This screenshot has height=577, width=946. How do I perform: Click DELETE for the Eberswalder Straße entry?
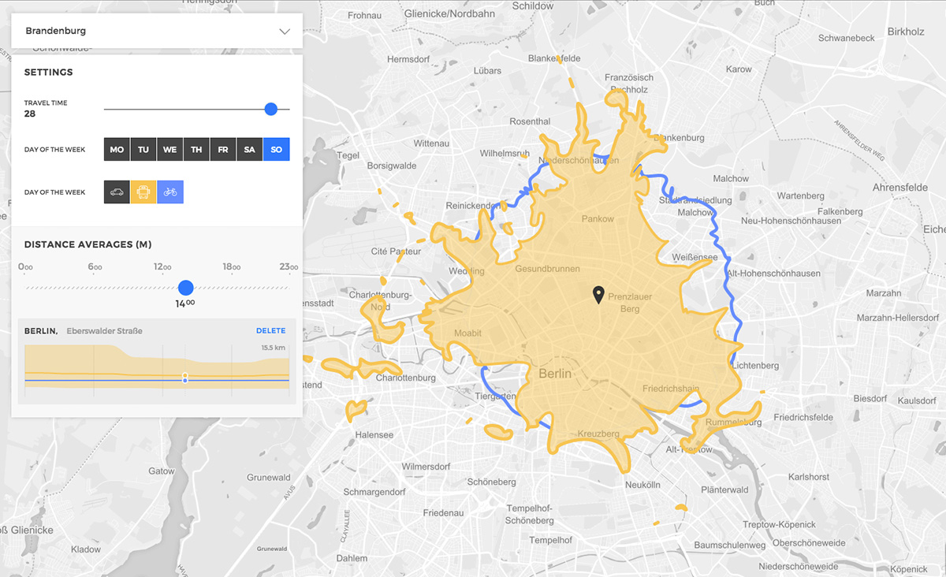(270, 330)
